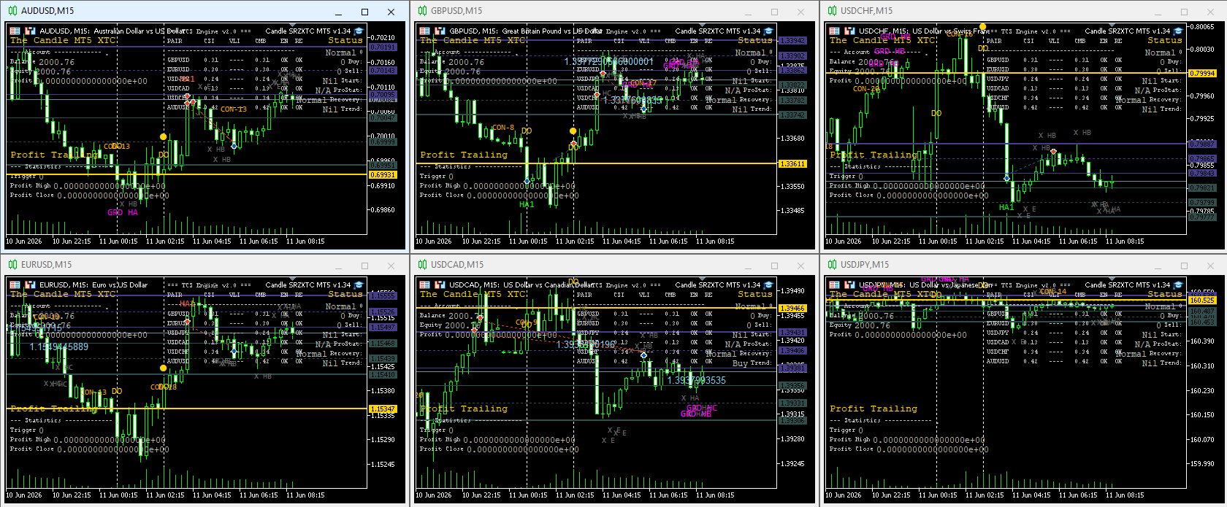Screen dimensions: 1227x507
Task: Open system menu from USDCHF,M15 title bar icon
Action: (x=832, y=11)
